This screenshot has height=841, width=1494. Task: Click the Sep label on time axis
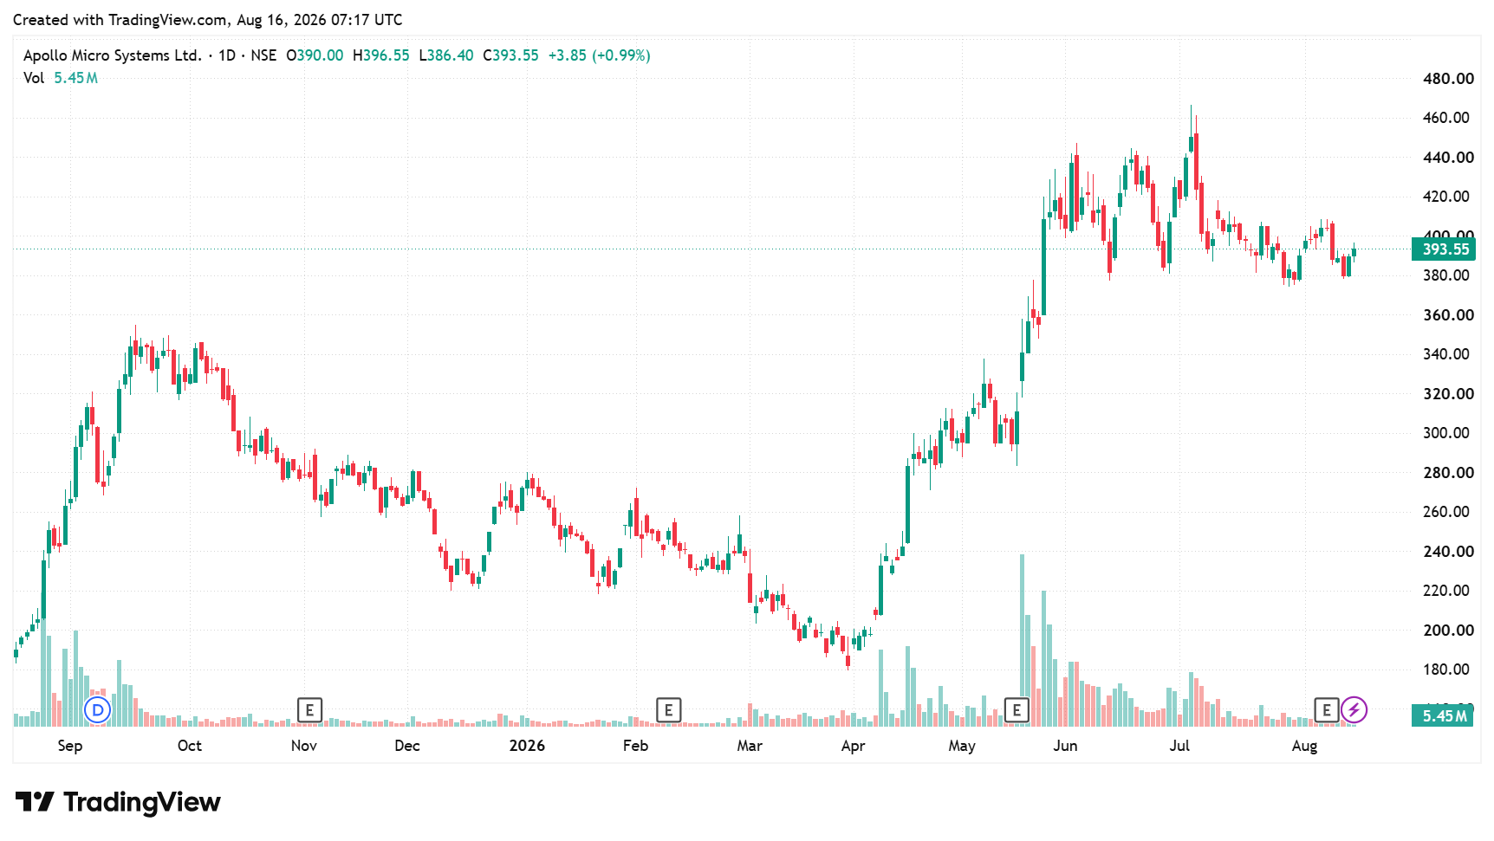(70, 746)
